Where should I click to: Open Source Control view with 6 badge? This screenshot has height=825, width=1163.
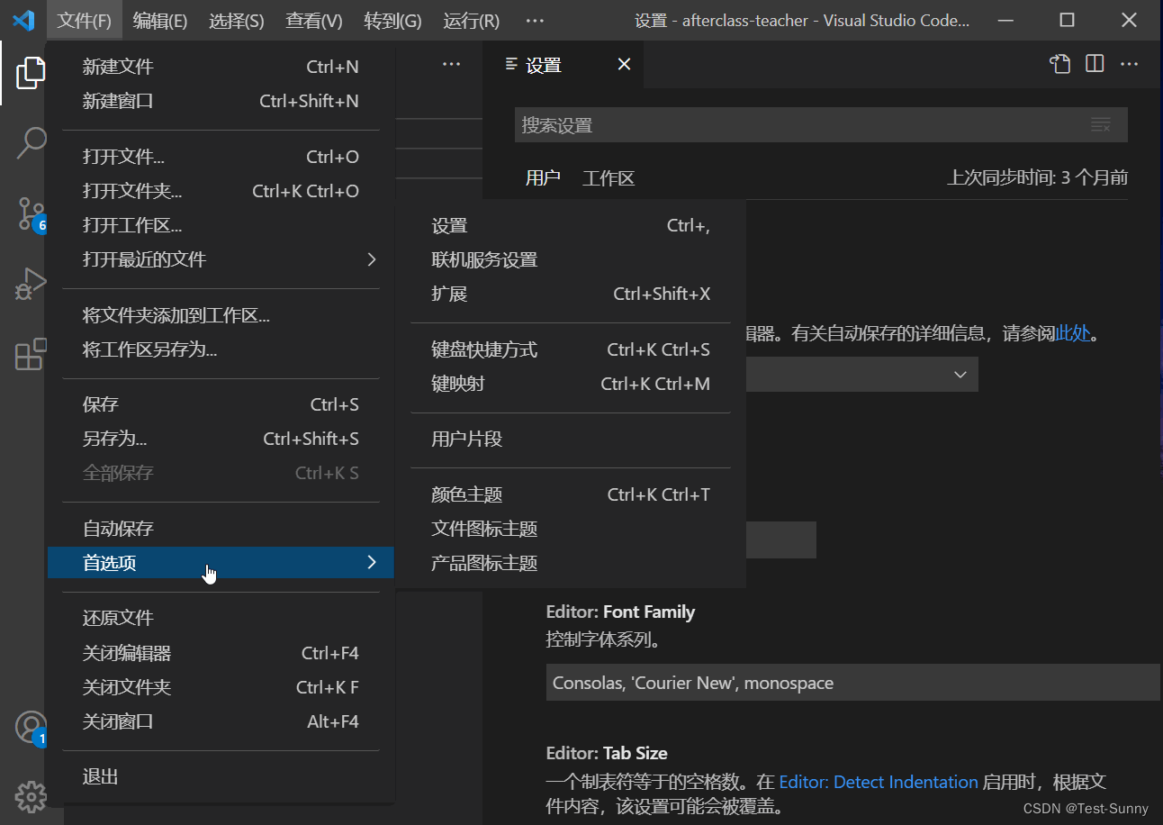(x=32, y=213)
